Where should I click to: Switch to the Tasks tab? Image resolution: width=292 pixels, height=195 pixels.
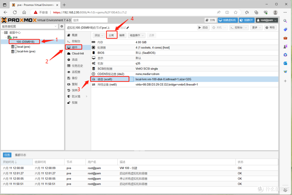pos(7,155)
